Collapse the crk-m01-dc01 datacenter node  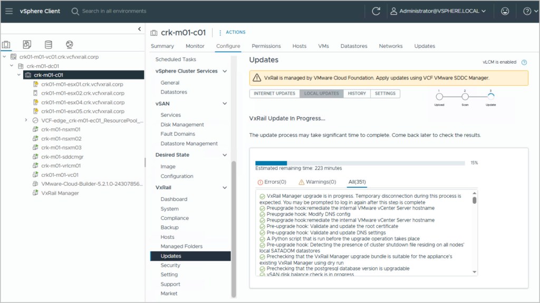pyautogui.click(x=12, y=66)
